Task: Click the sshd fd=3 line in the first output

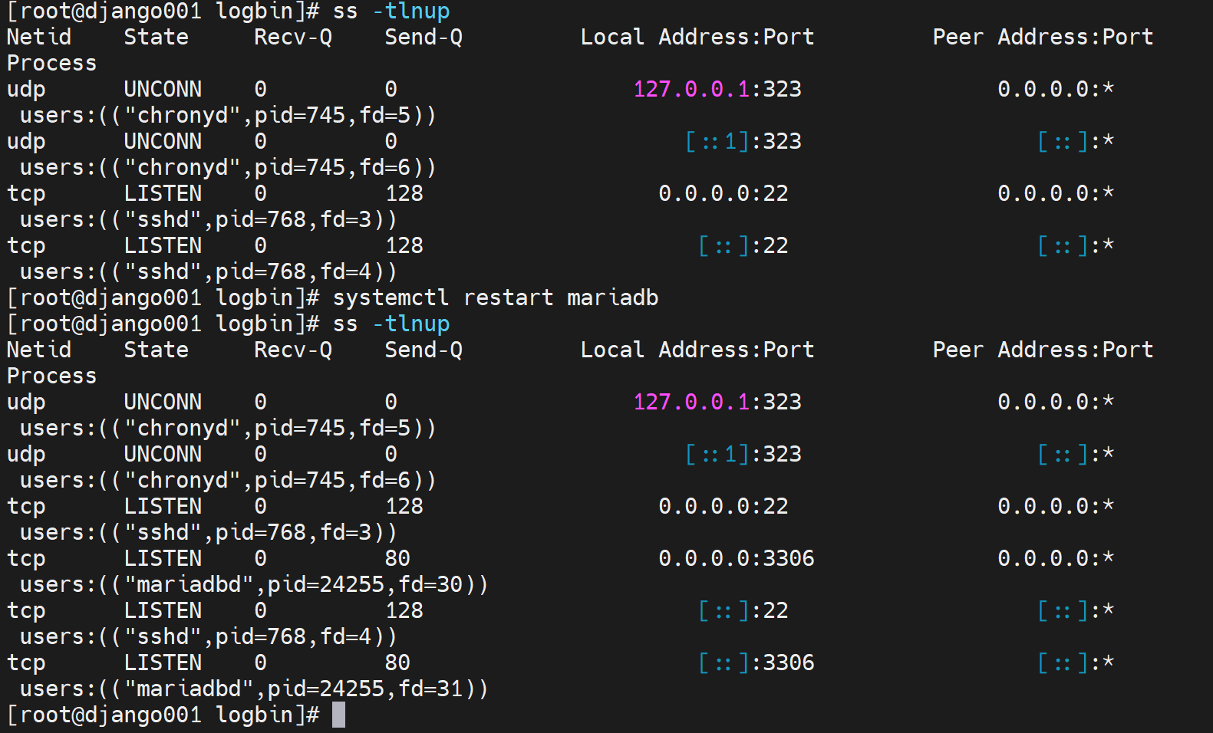Action: point(208,219)
